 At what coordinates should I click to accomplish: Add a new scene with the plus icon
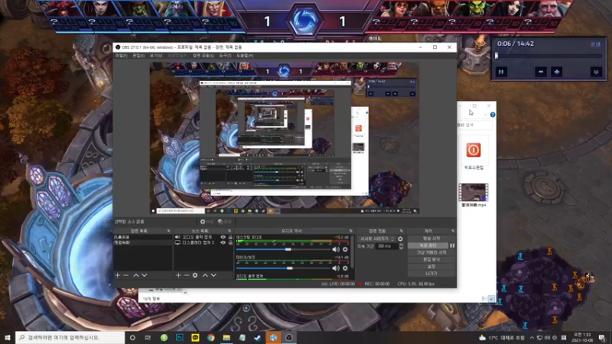click(118, 275)
